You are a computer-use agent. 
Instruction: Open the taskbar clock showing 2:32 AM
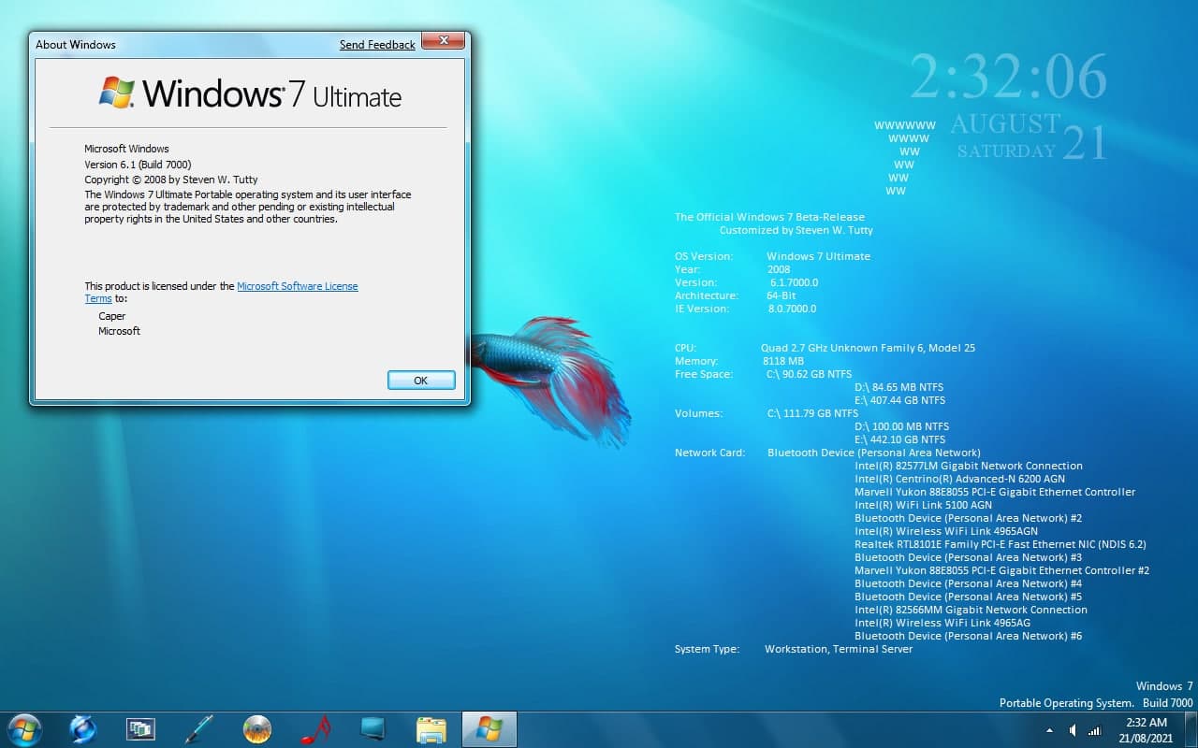tap(1147, 730)
